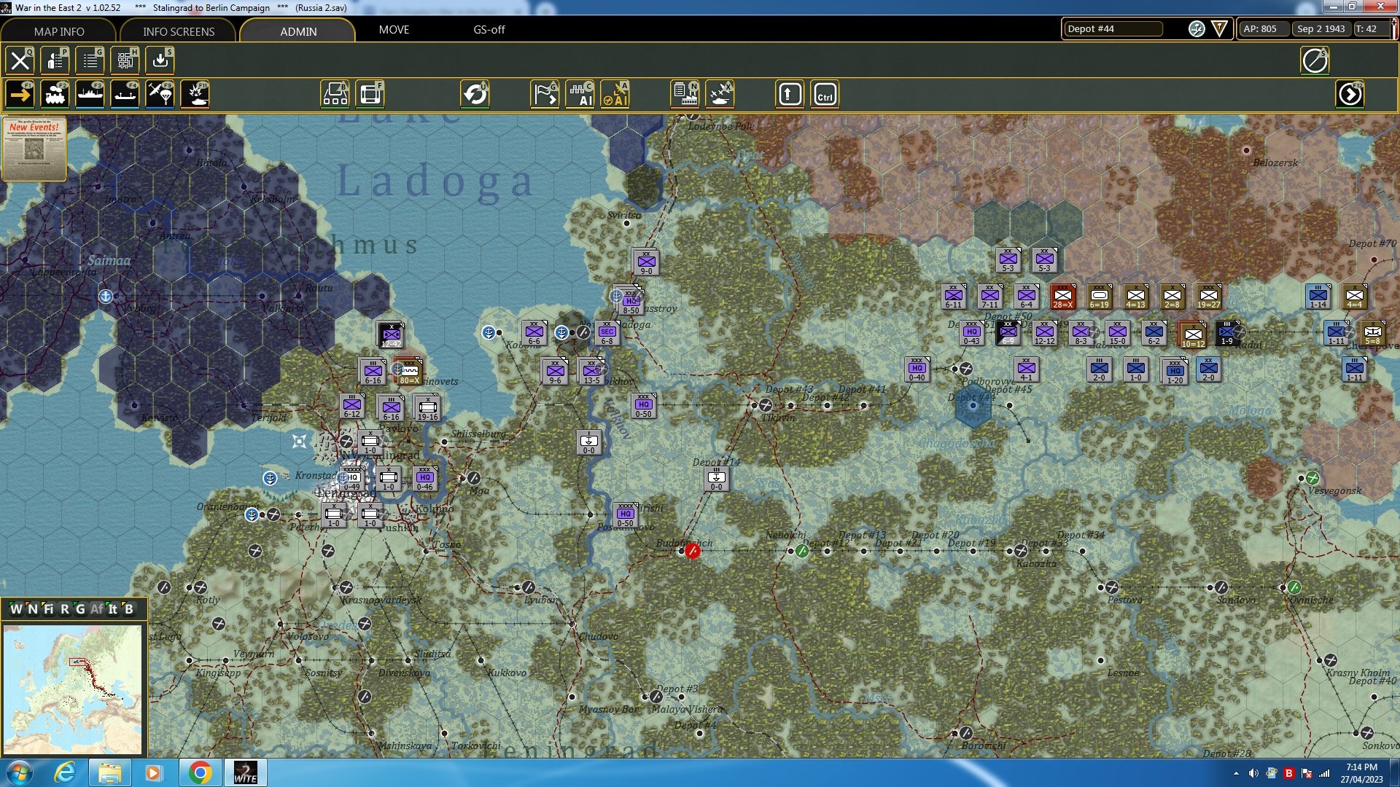Viewport: 1400px width, 787px height.
Task: Toggle the GS-off ground support setting
Action: point(489,30)
